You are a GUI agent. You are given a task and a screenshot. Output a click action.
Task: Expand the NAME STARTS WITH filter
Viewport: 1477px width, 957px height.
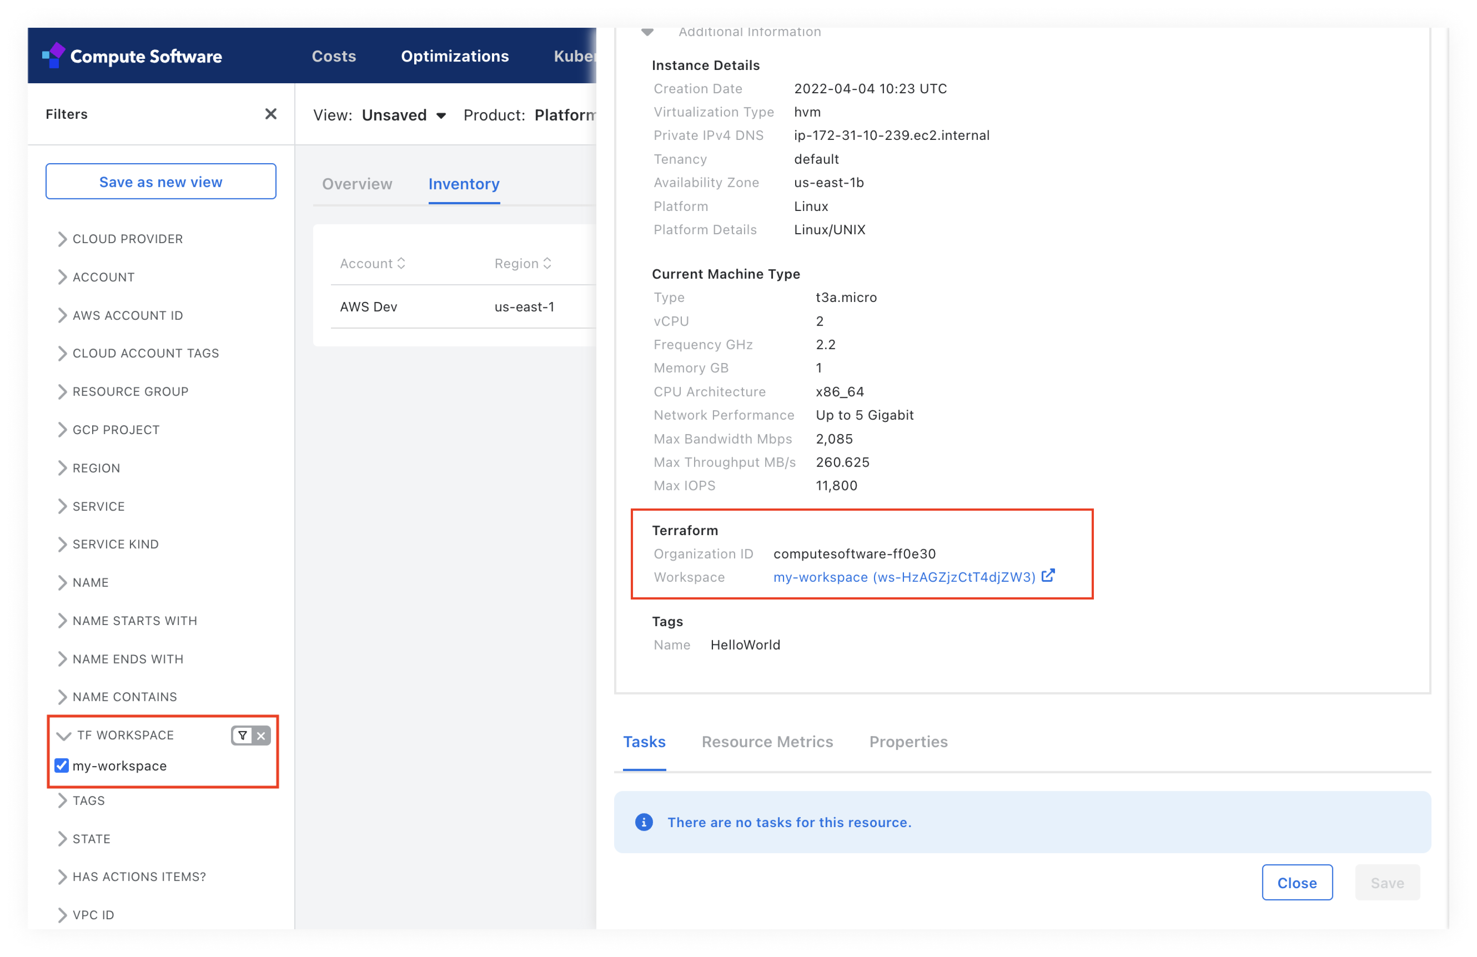[x=127, y=621]
